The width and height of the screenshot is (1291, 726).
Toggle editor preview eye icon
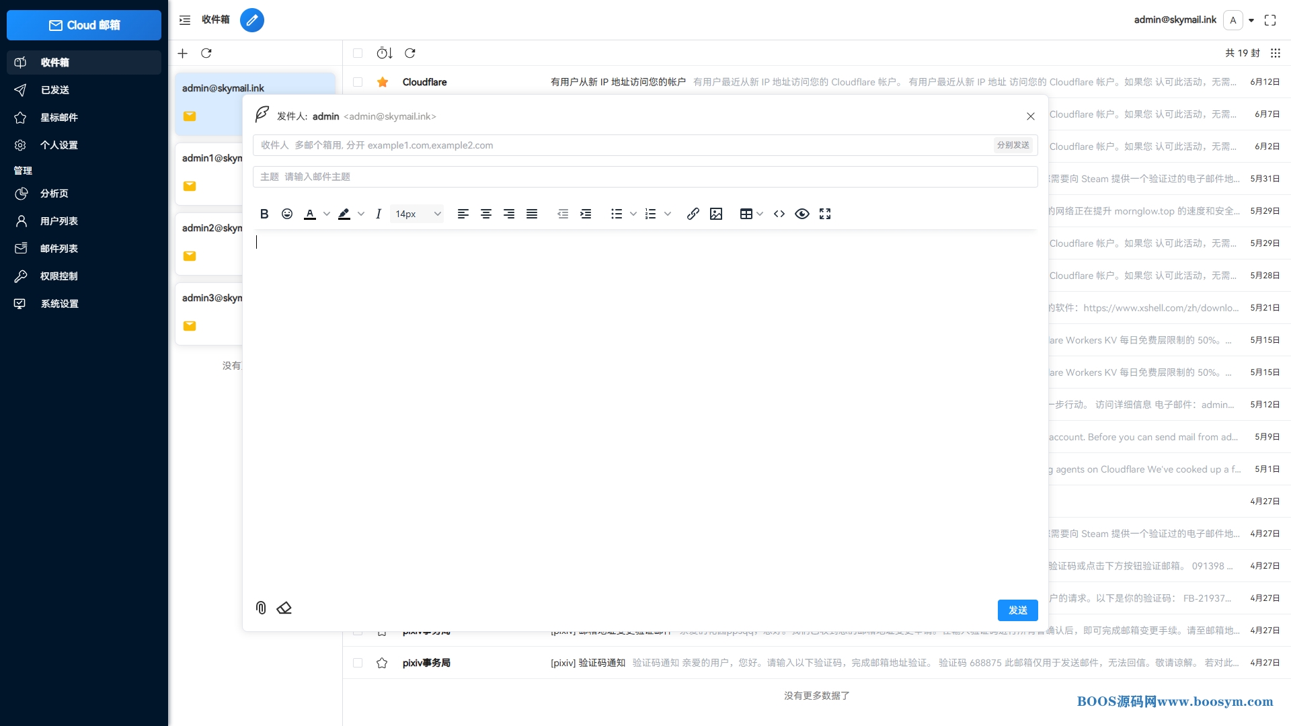click(x=802, y=214)
